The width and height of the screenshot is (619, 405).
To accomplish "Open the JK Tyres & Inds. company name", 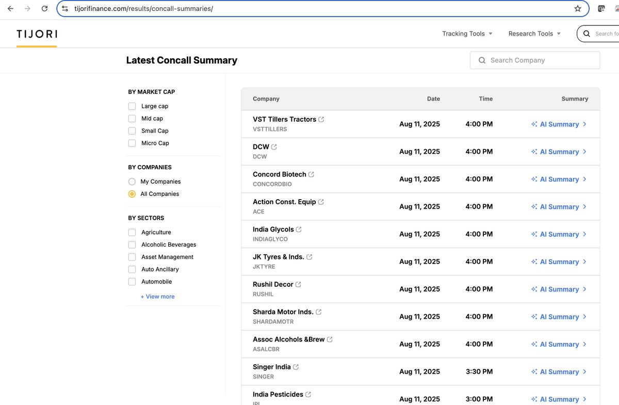I will point(279,257).
